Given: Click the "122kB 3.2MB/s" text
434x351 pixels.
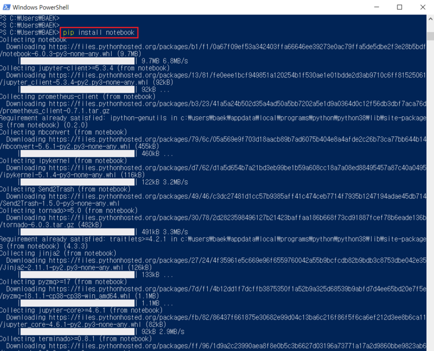Looking at the screenshot, I should click(165, 182).
